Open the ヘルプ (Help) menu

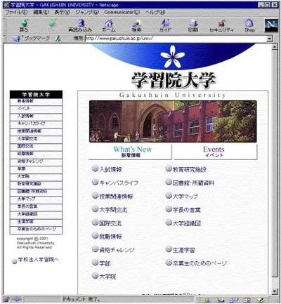[x=155, y=12]
